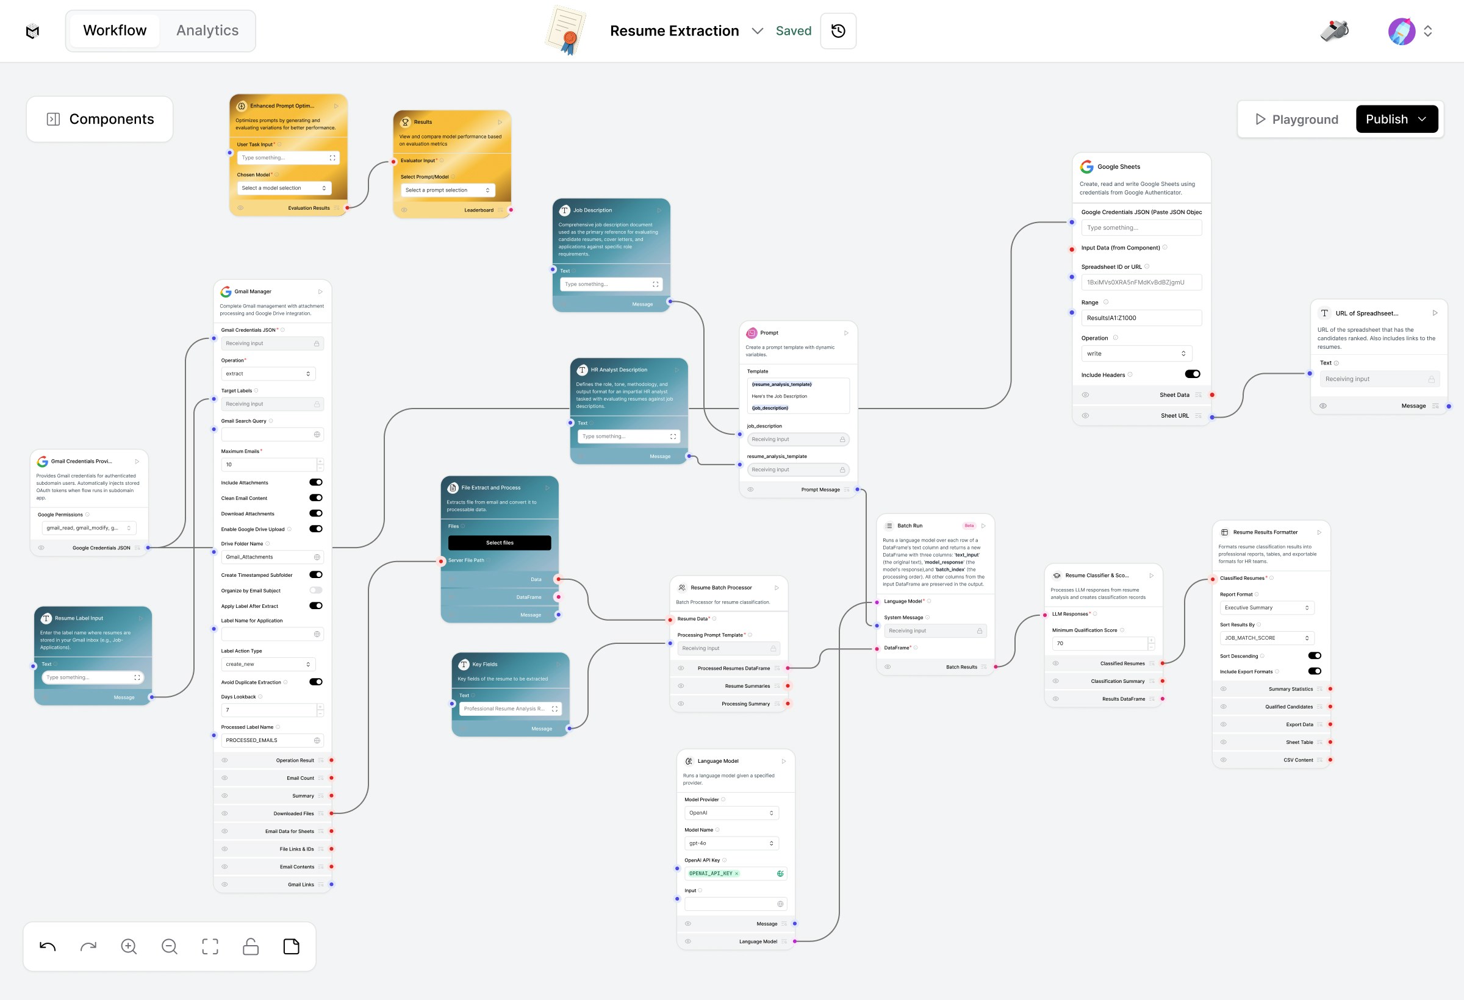Screen dimensions: 1464x1000
Task: Disable Include Attachments toggle in Gmail Manager
Action: click(315, 482)
